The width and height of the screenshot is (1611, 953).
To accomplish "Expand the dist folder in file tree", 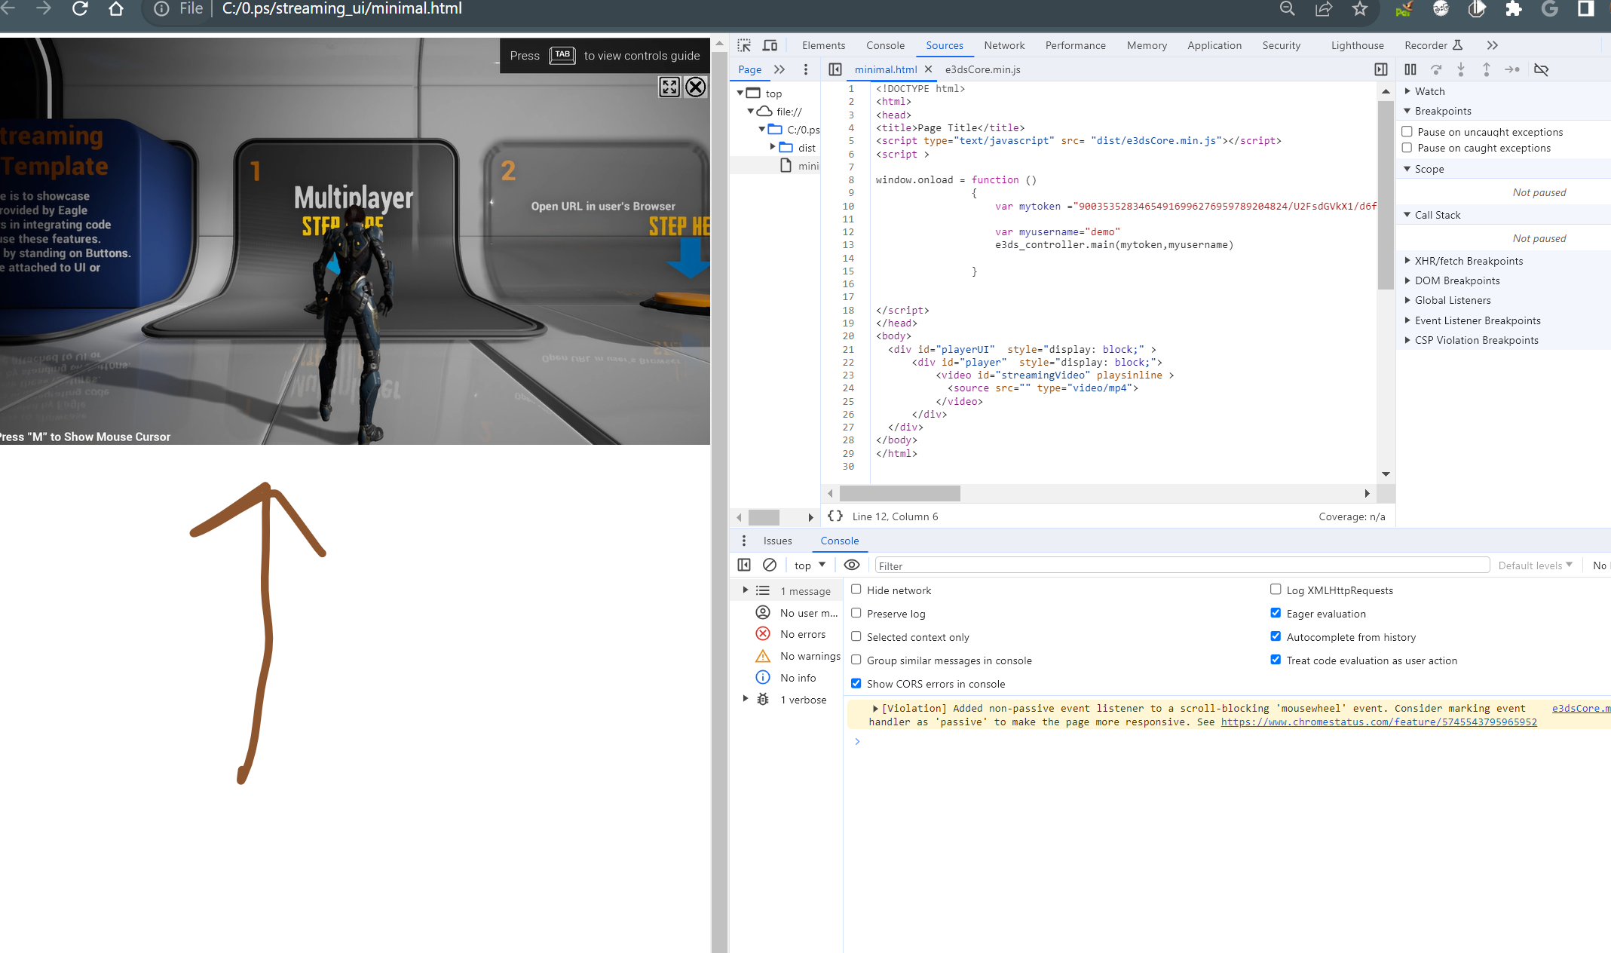I will [x=773, y=147].
